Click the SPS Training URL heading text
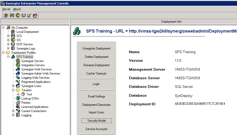Screen dimensions: 237x135 coord(162,31)
